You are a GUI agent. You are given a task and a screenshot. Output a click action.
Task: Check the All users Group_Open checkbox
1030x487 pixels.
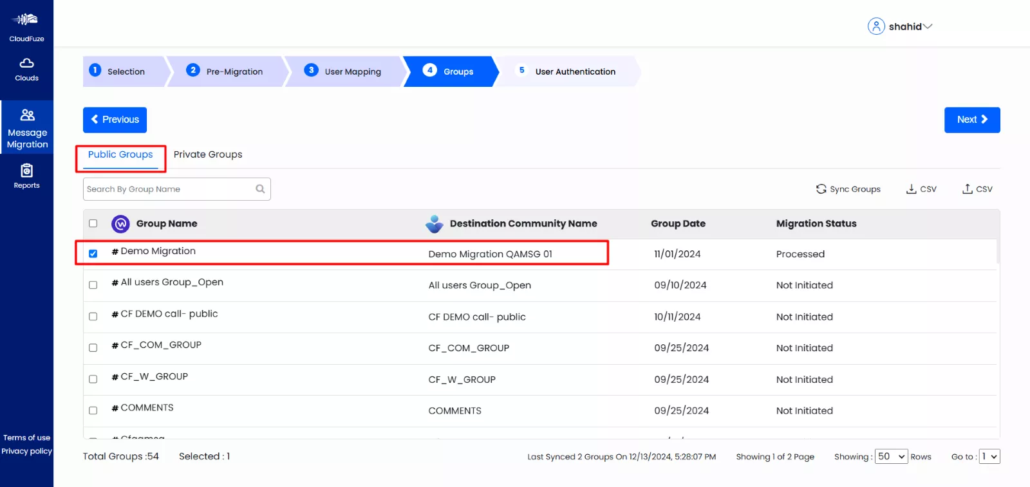[93, 285]
